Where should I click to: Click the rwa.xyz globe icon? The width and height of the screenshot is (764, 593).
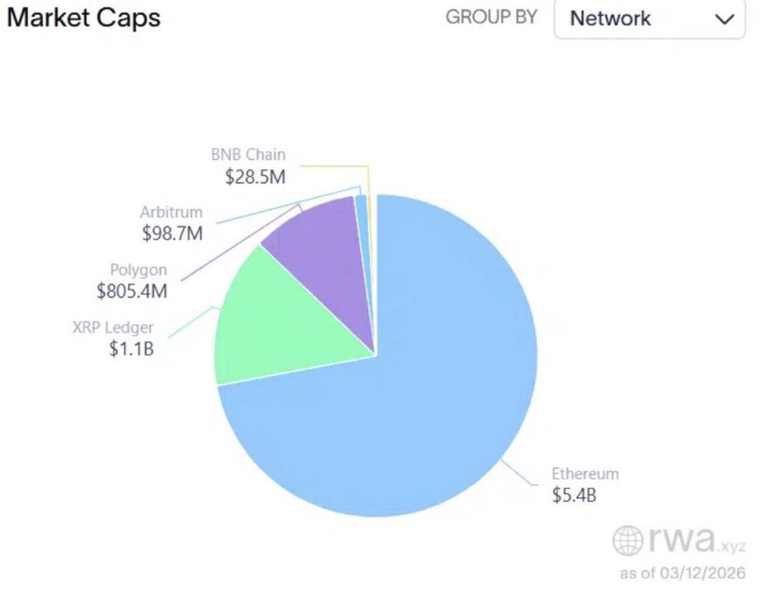pos(628,540)
